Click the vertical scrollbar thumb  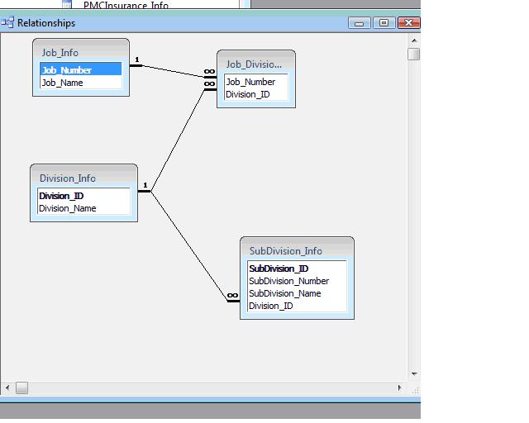[x=413, y=54]
